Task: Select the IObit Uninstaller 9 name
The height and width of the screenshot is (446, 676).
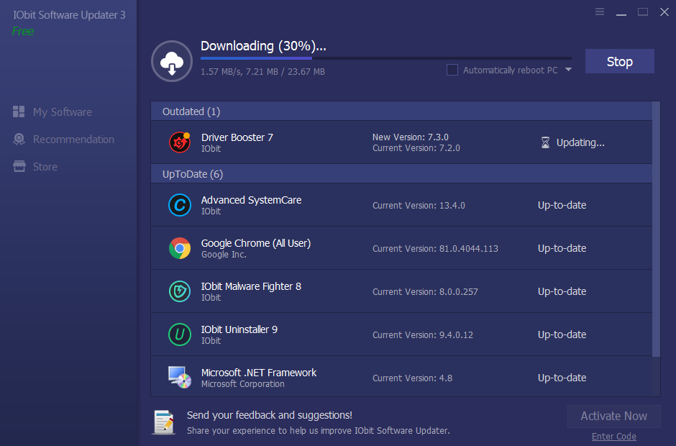Action: tap(239, 329)
